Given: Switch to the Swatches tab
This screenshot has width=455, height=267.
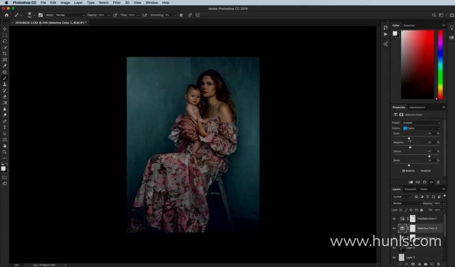Looking at the screenshot, I should tap(409, 26).
